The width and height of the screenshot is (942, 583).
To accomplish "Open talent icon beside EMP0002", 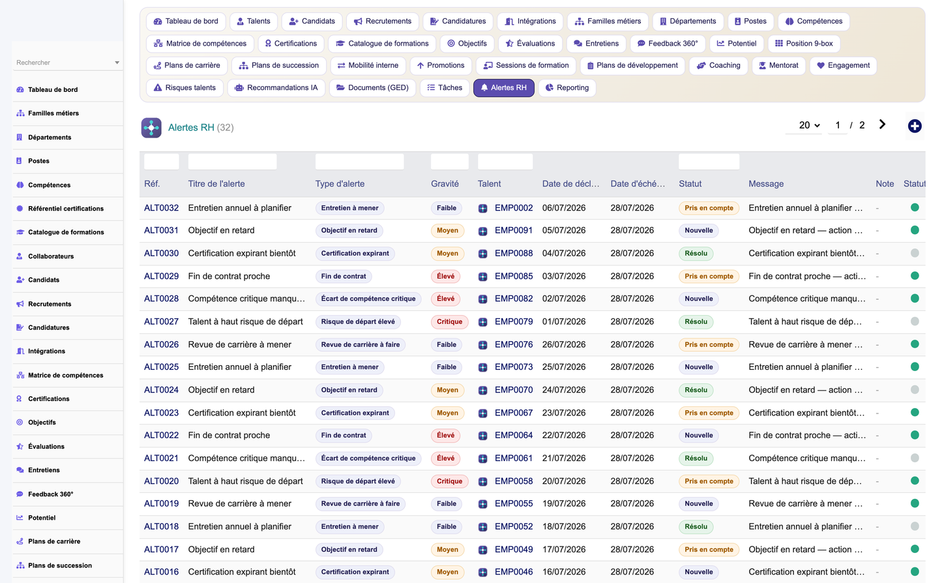I will coord(482,209).
